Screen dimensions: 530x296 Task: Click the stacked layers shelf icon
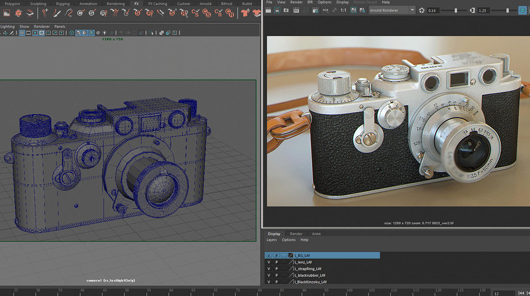click(30, 13)
